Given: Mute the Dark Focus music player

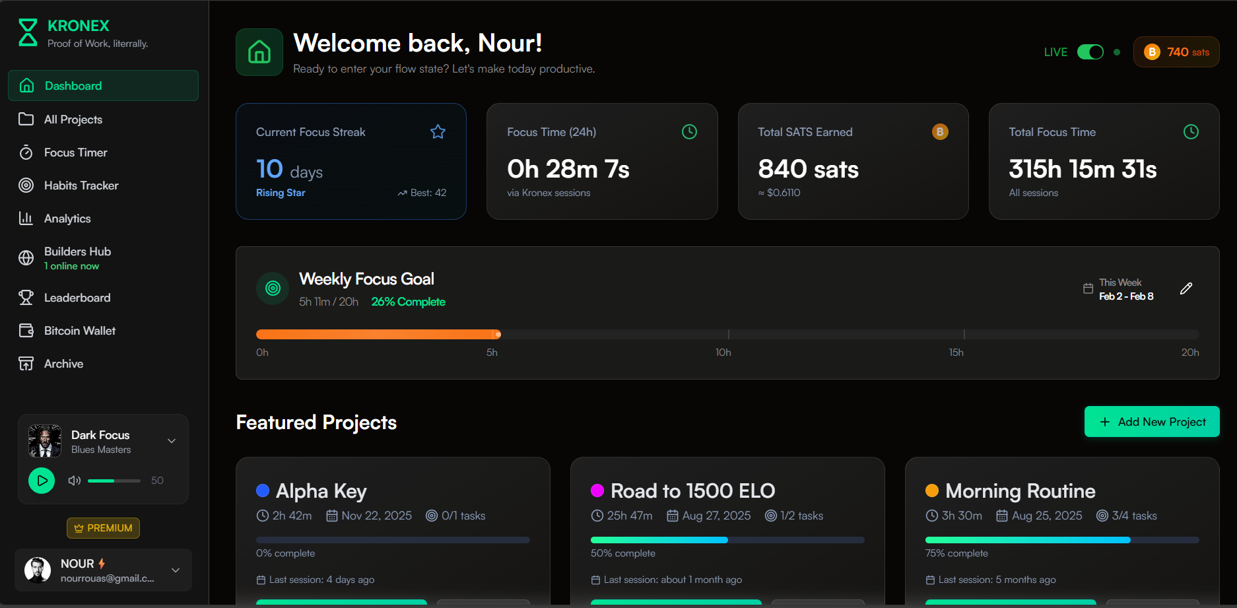Looking at the screenshot, I should click(74, 481).
